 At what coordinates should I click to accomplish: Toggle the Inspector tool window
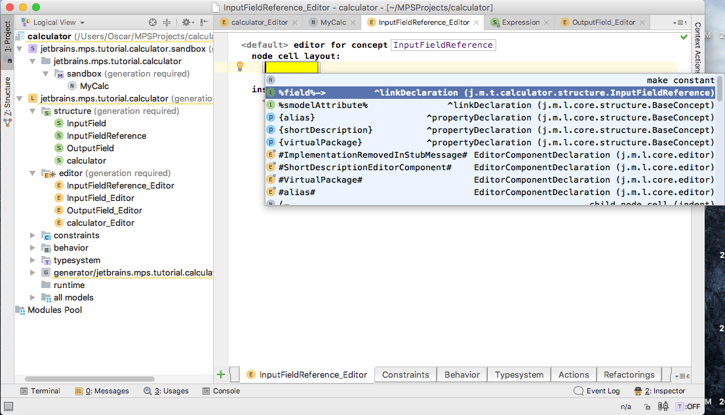[x=650, y=391]
